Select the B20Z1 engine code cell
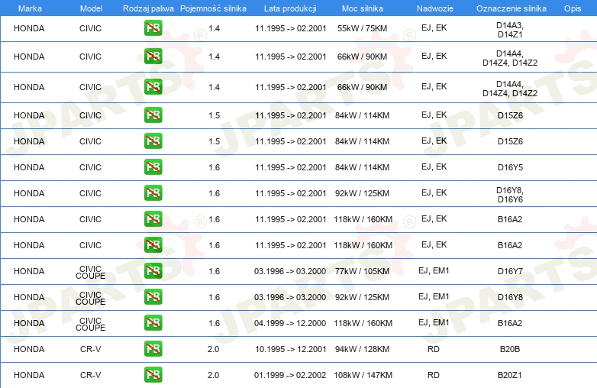Viewport: 597px width, 388px height. click(x=510, y=375)
